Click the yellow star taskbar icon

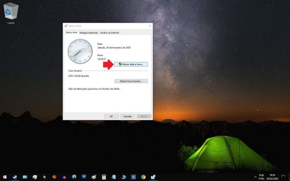44,176
